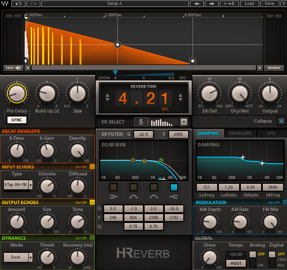Toggle INPUT ECHOES On/Off switch
The image size is (287, 270).
coord(92,167)
